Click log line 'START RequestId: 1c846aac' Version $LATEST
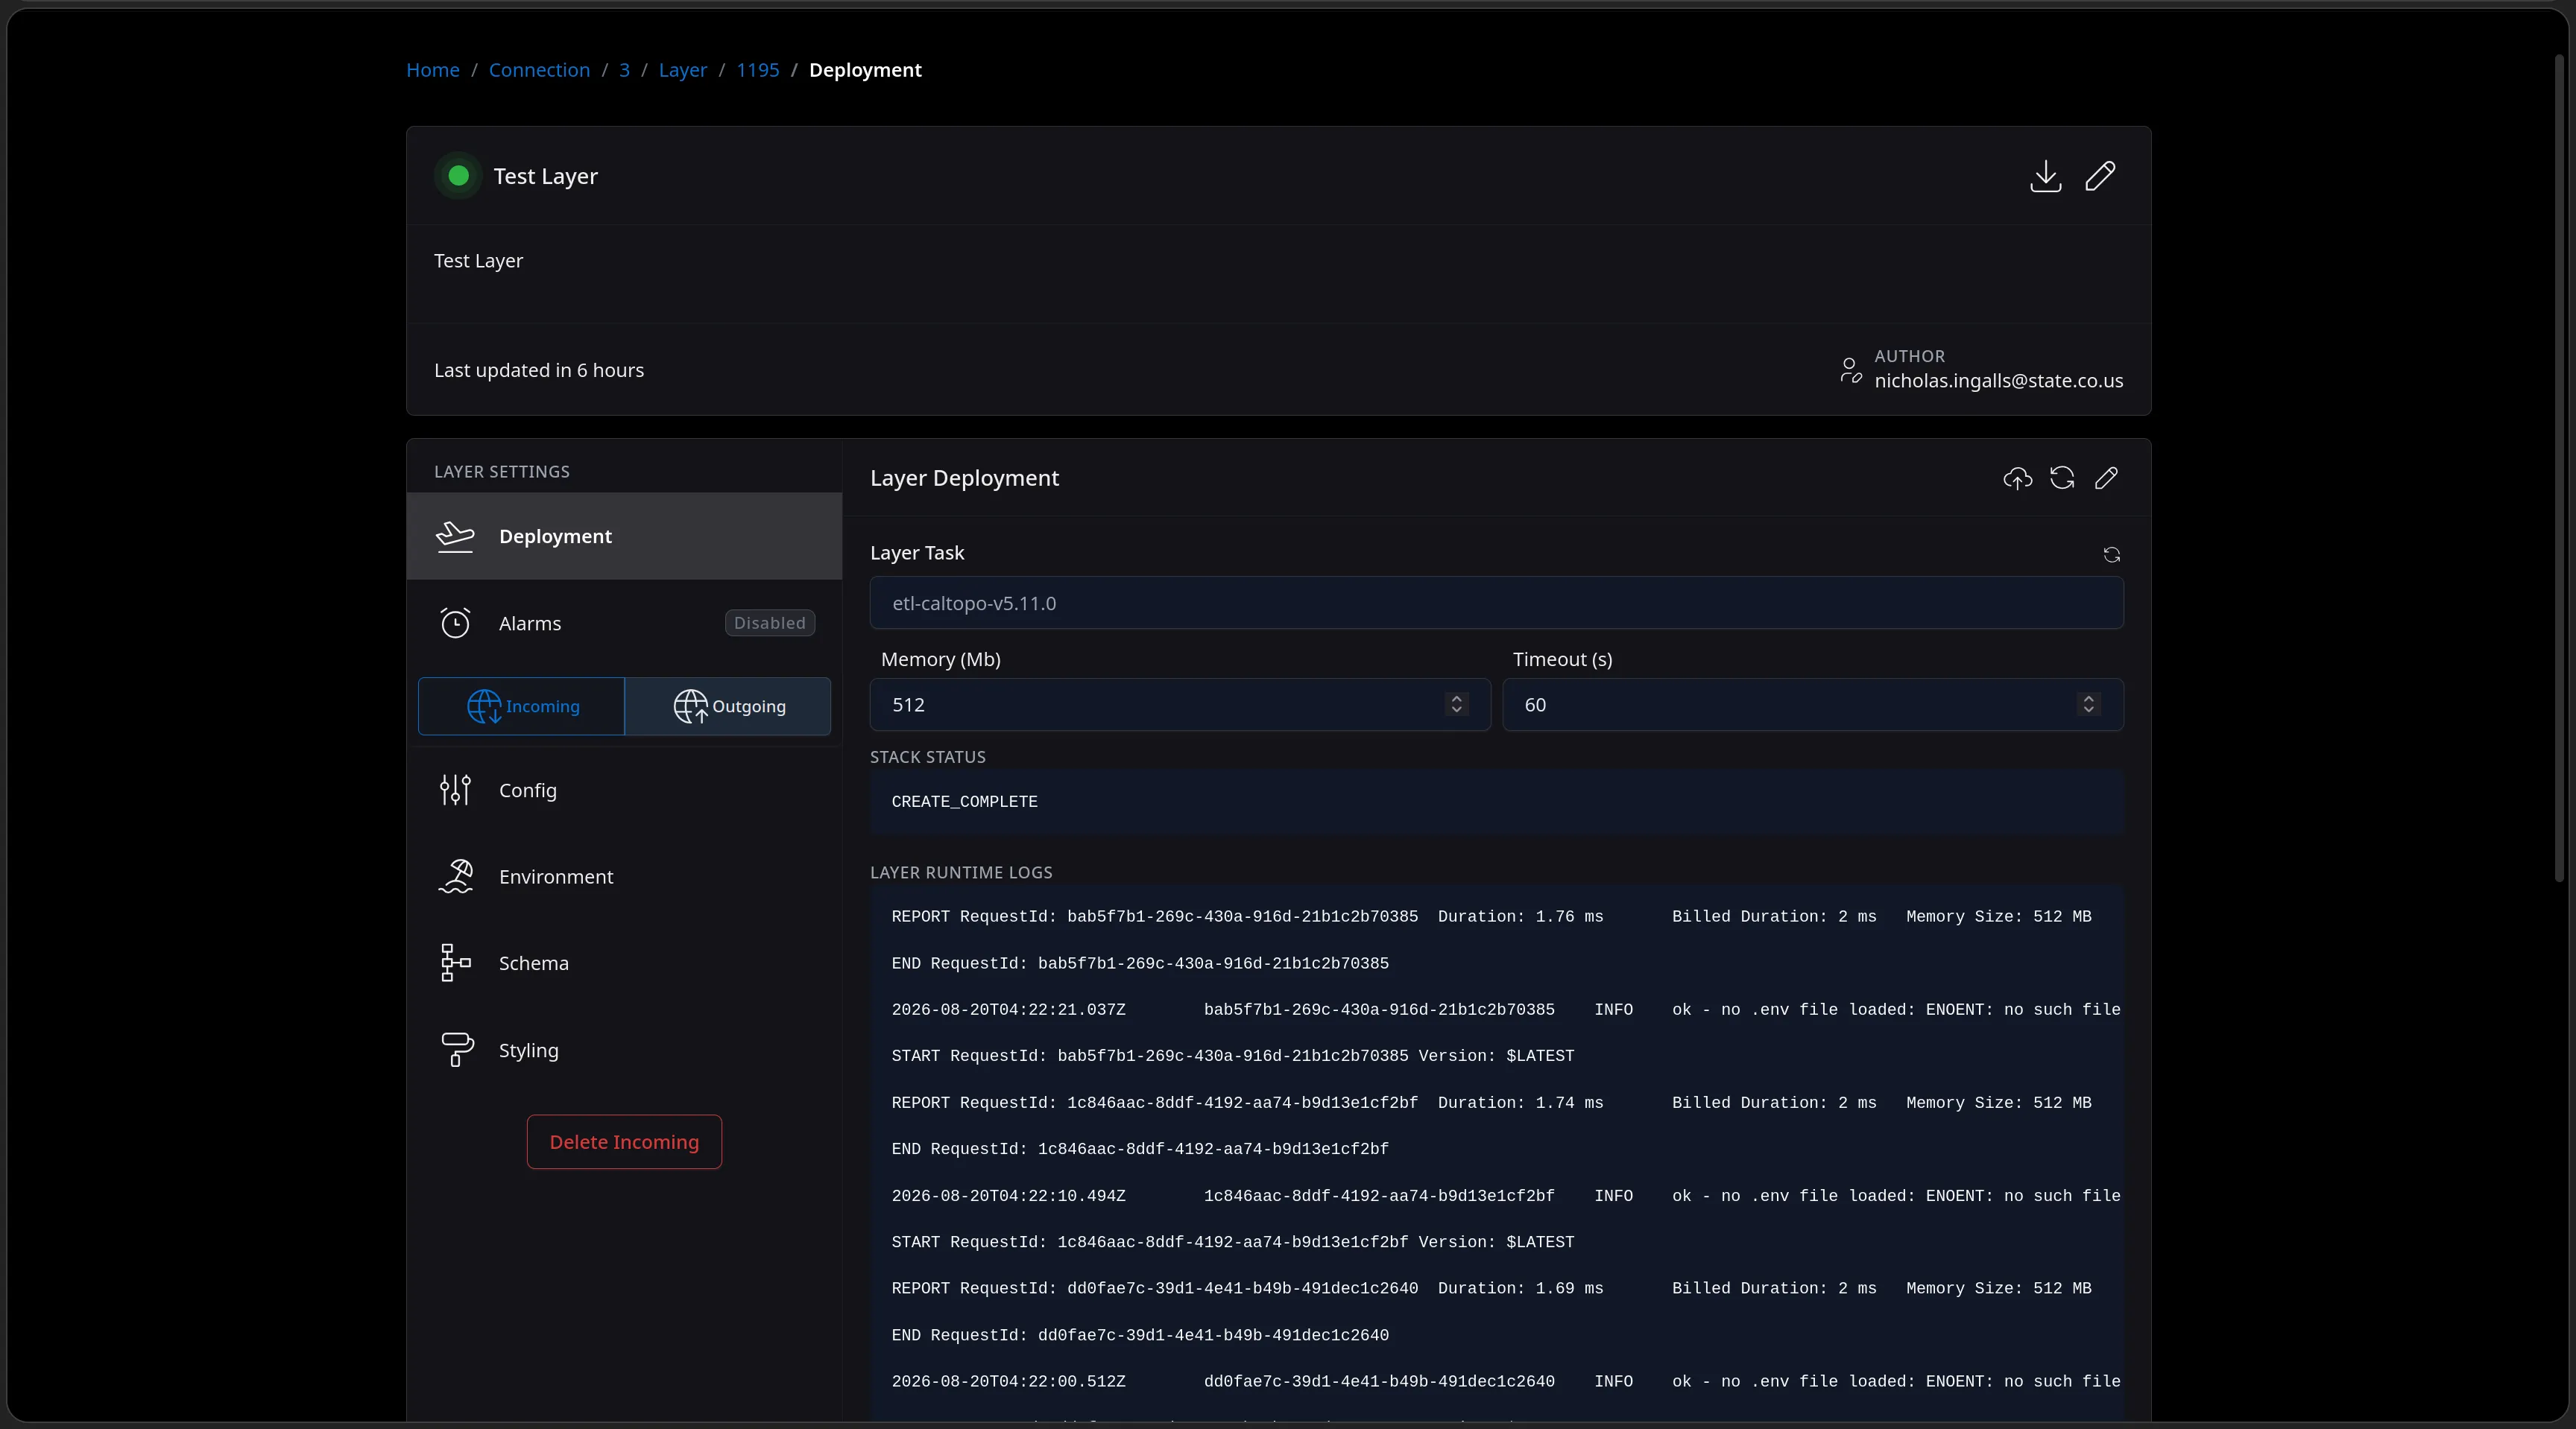The width and height of the screenshot is (2576, 1429). 1233,1242
